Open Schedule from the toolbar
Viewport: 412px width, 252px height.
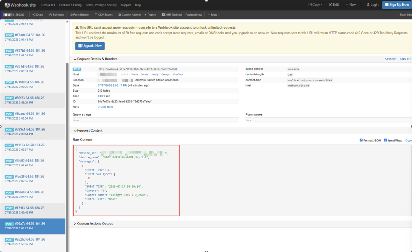pyautogui.click(x=57, y=15)
